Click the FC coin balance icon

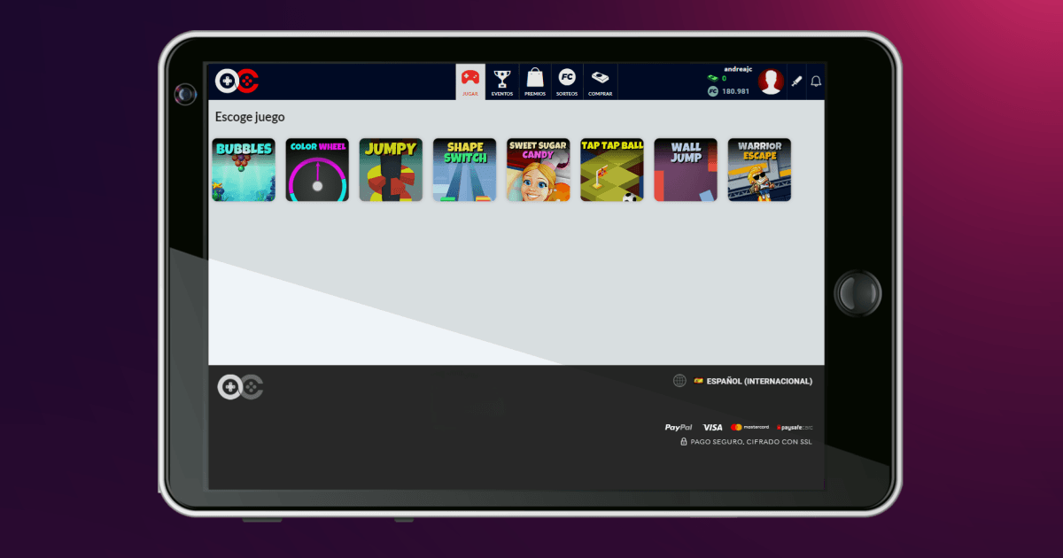point(714,89)
